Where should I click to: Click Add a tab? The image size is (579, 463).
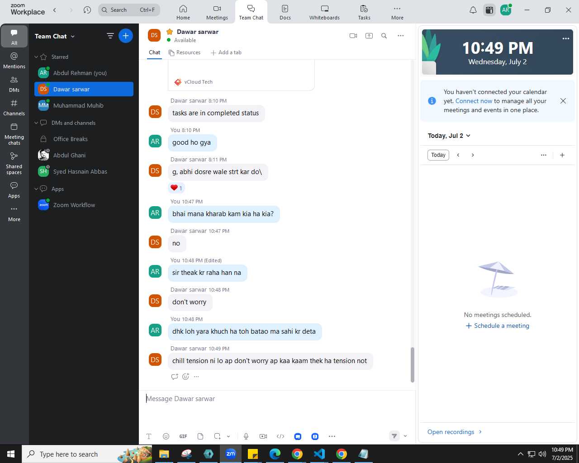(226, 52)
